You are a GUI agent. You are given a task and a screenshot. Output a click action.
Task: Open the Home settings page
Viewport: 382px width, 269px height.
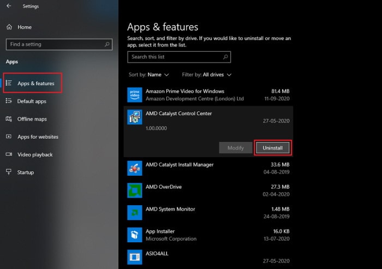(x=25, y=27)
